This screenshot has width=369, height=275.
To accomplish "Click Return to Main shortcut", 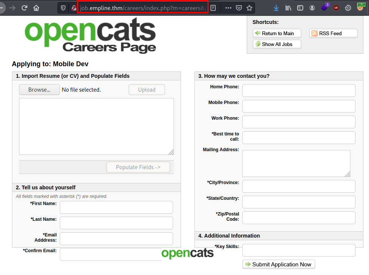I will click(277, 33).
